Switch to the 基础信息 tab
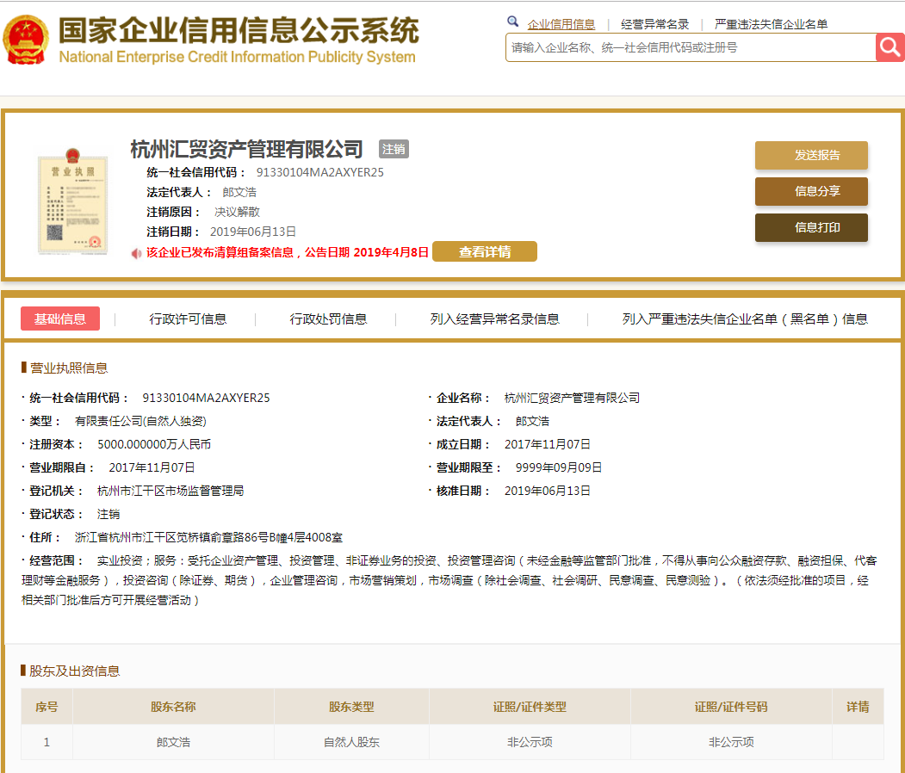Image resolution: width=905 pixels, height=773 pixels. pos(60,318)
